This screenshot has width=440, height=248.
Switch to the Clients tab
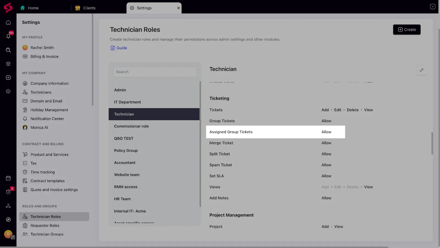point(89,8)
